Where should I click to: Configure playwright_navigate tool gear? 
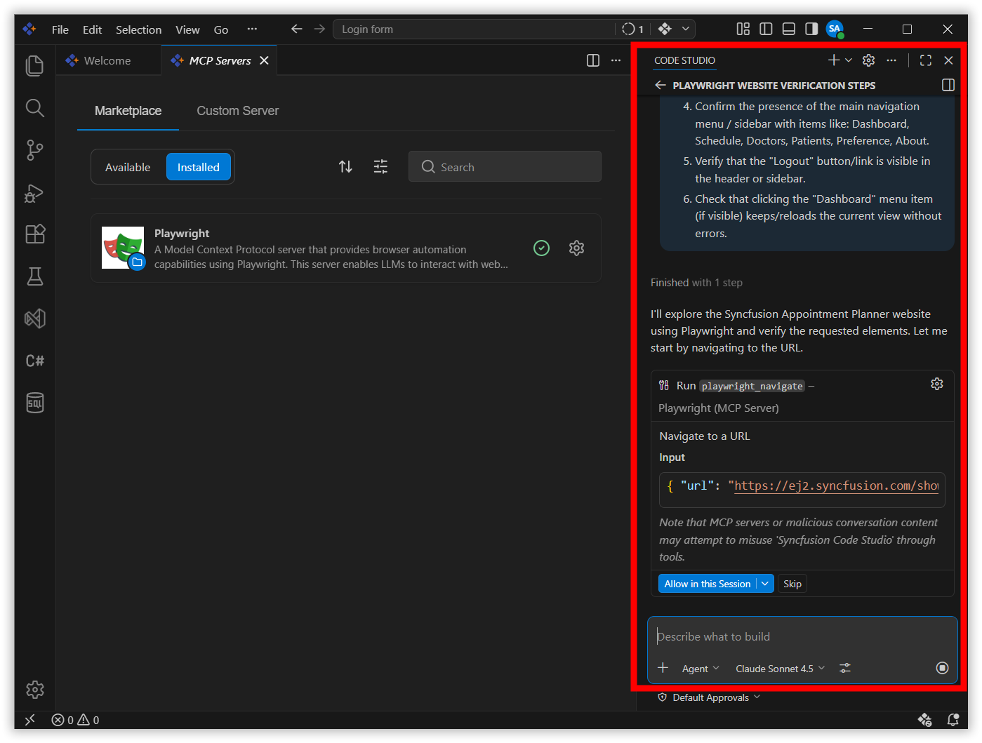click(937, 384)
